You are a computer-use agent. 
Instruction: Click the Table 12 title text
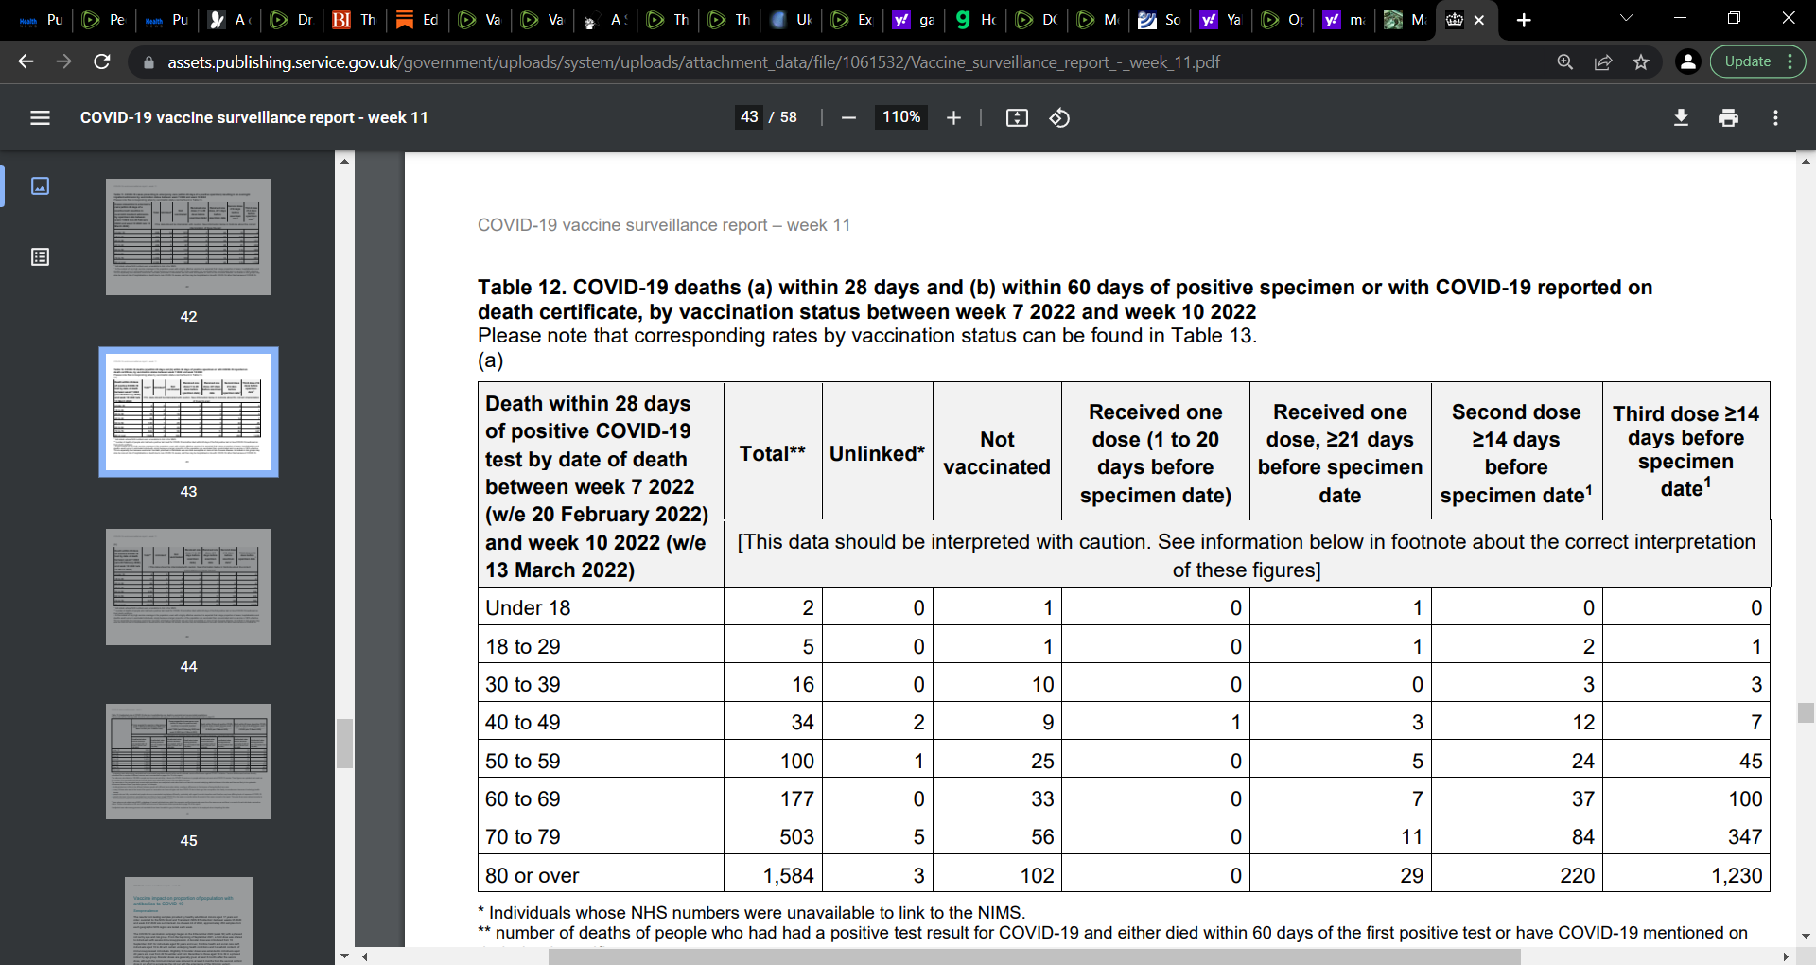tap(1065, 299)
